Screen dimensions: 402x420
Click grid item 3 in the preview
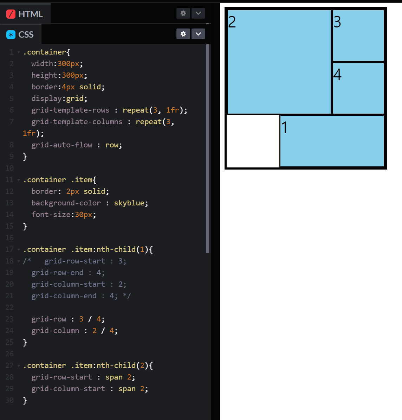(358, 34)
